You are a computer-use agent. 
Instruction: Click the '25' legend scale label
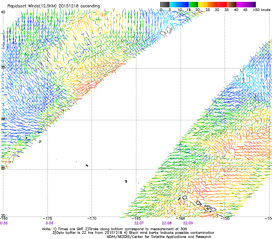(208, 10)
